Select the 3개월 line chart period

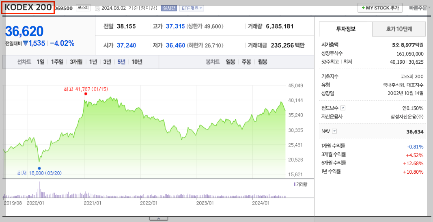76,62
